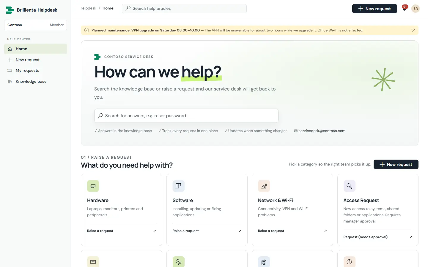
Task: Click the magnifier icon in top search bar
Action: coord(128,8)
